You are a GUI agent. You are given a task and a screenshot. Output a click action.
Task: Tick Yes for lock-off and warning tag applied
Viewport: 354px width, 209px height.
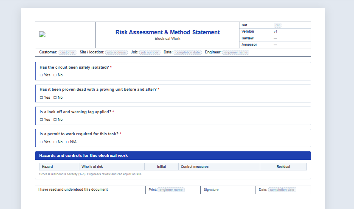(41, 120)
